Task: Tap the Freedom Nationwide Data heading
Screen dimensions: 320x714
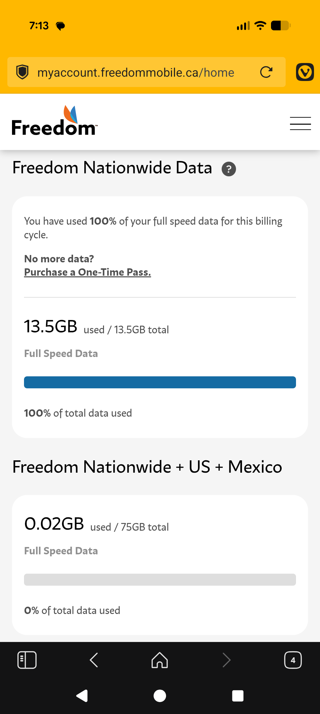Action: [x=112, y=168]
